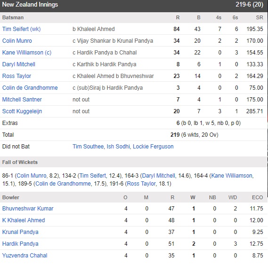Open Ross Taylor in Fall of Wickets

pos(141,184)
